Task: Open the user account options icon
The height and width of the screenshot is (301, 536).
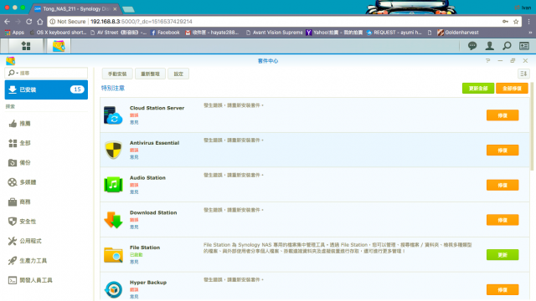Action: point(489,46)
